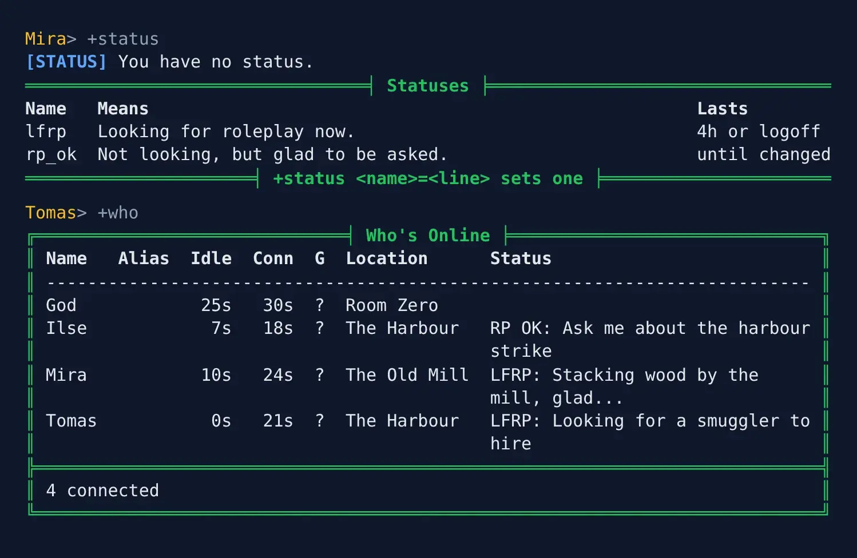The height and width of the screenshot is (558, 857).
Task: Click the 'Conn' column header
Action: [x=273, y=258]
